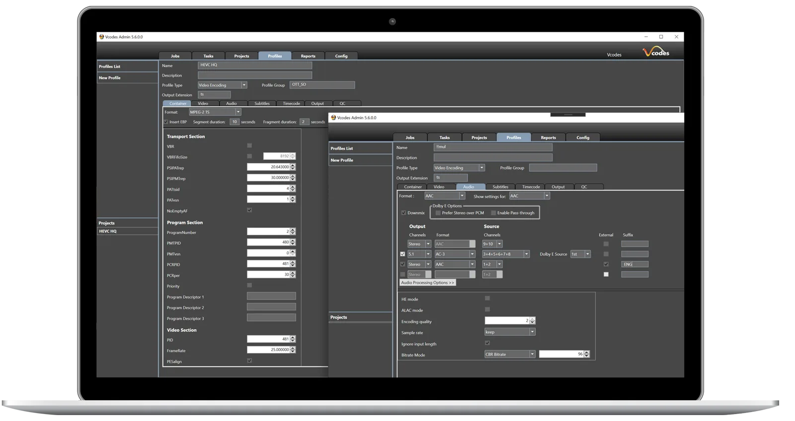Click Vcodes logo in back window
Viewport: 795px width, 421px height.
(x=656, y=51)
